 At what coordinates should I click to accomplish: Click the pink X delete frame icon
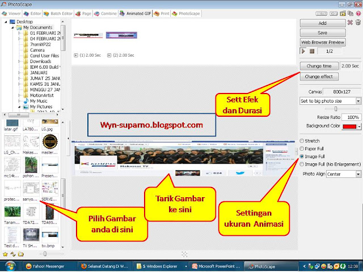[x=350, y=23]
